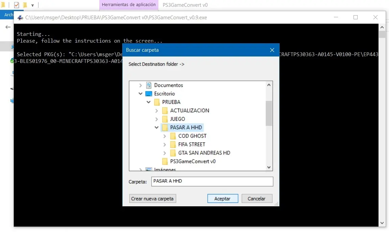Image resolution: width=389 pixels, height=232 pixels.
Task: Expand GTA SAN ANDREAS HD node
Action: click(164, 153)
